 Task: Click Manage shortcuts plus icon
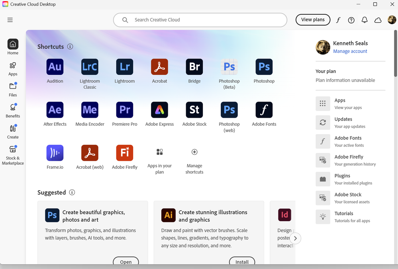194,152
